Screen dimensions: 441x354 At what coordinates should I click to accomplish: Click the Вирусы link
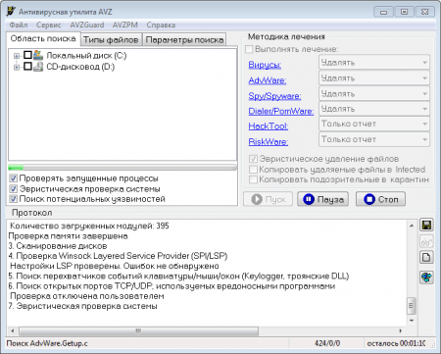(x=265, y=65)
